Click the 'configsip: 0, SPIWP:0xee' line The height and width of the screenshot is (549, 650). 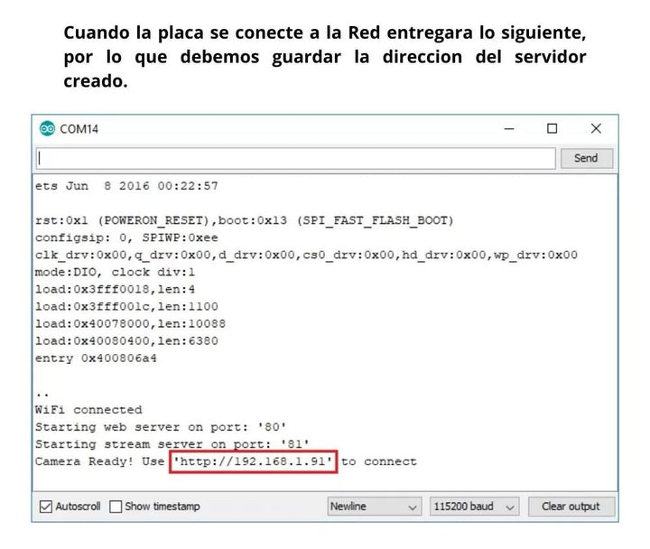point(126,237)
